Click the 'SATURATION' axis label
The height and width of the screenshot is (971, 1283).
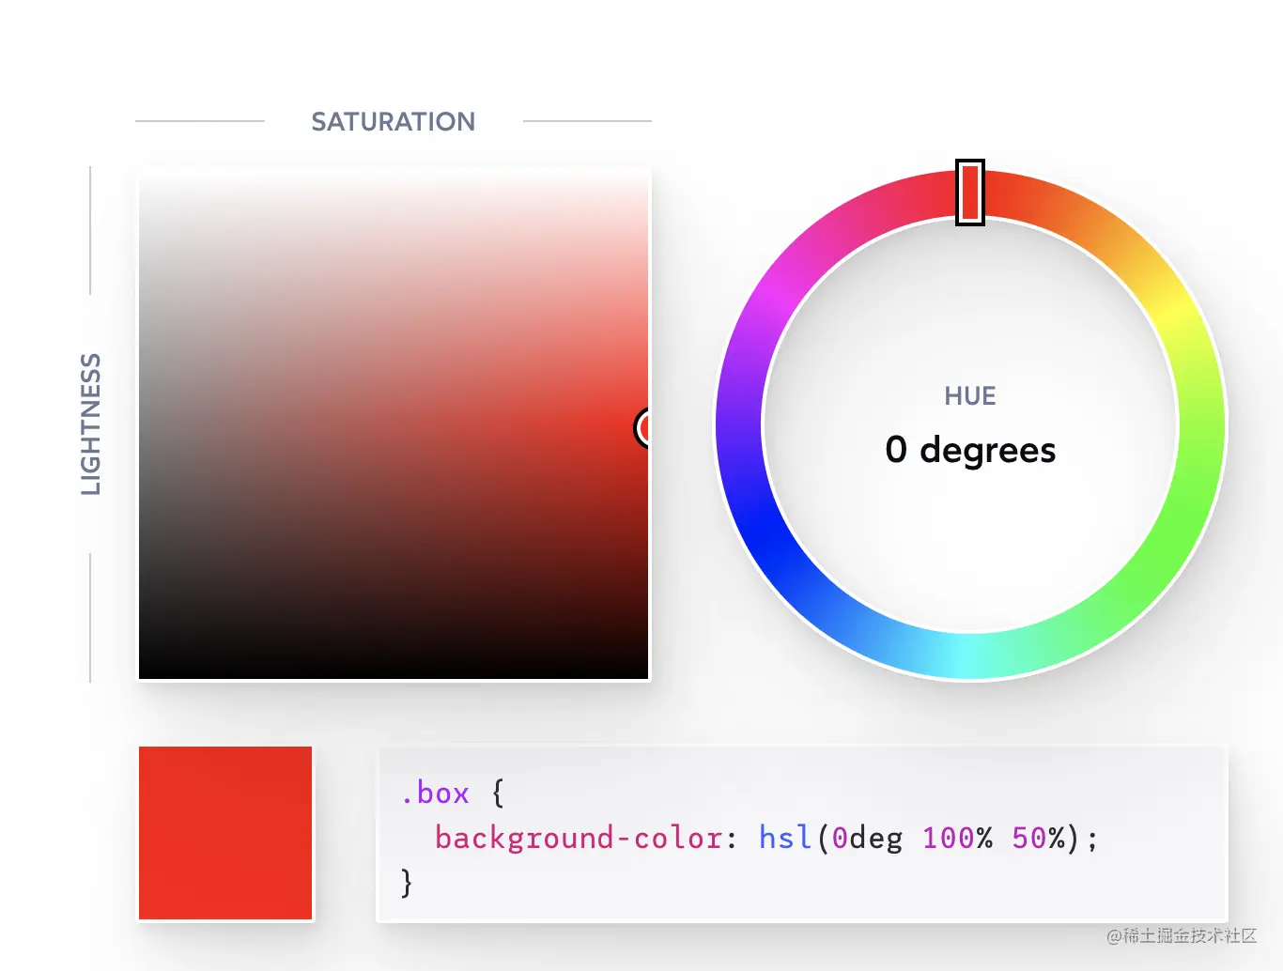tap(394, 122)
